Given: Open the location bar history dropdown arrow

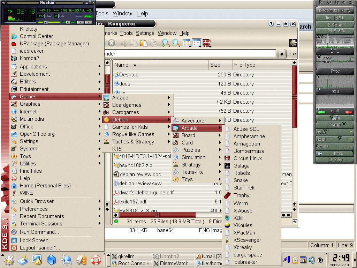Looking at the screenshot, I should [282, 54].
